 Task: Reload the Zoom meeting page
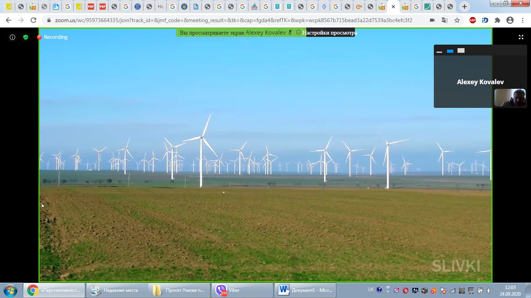33,20
